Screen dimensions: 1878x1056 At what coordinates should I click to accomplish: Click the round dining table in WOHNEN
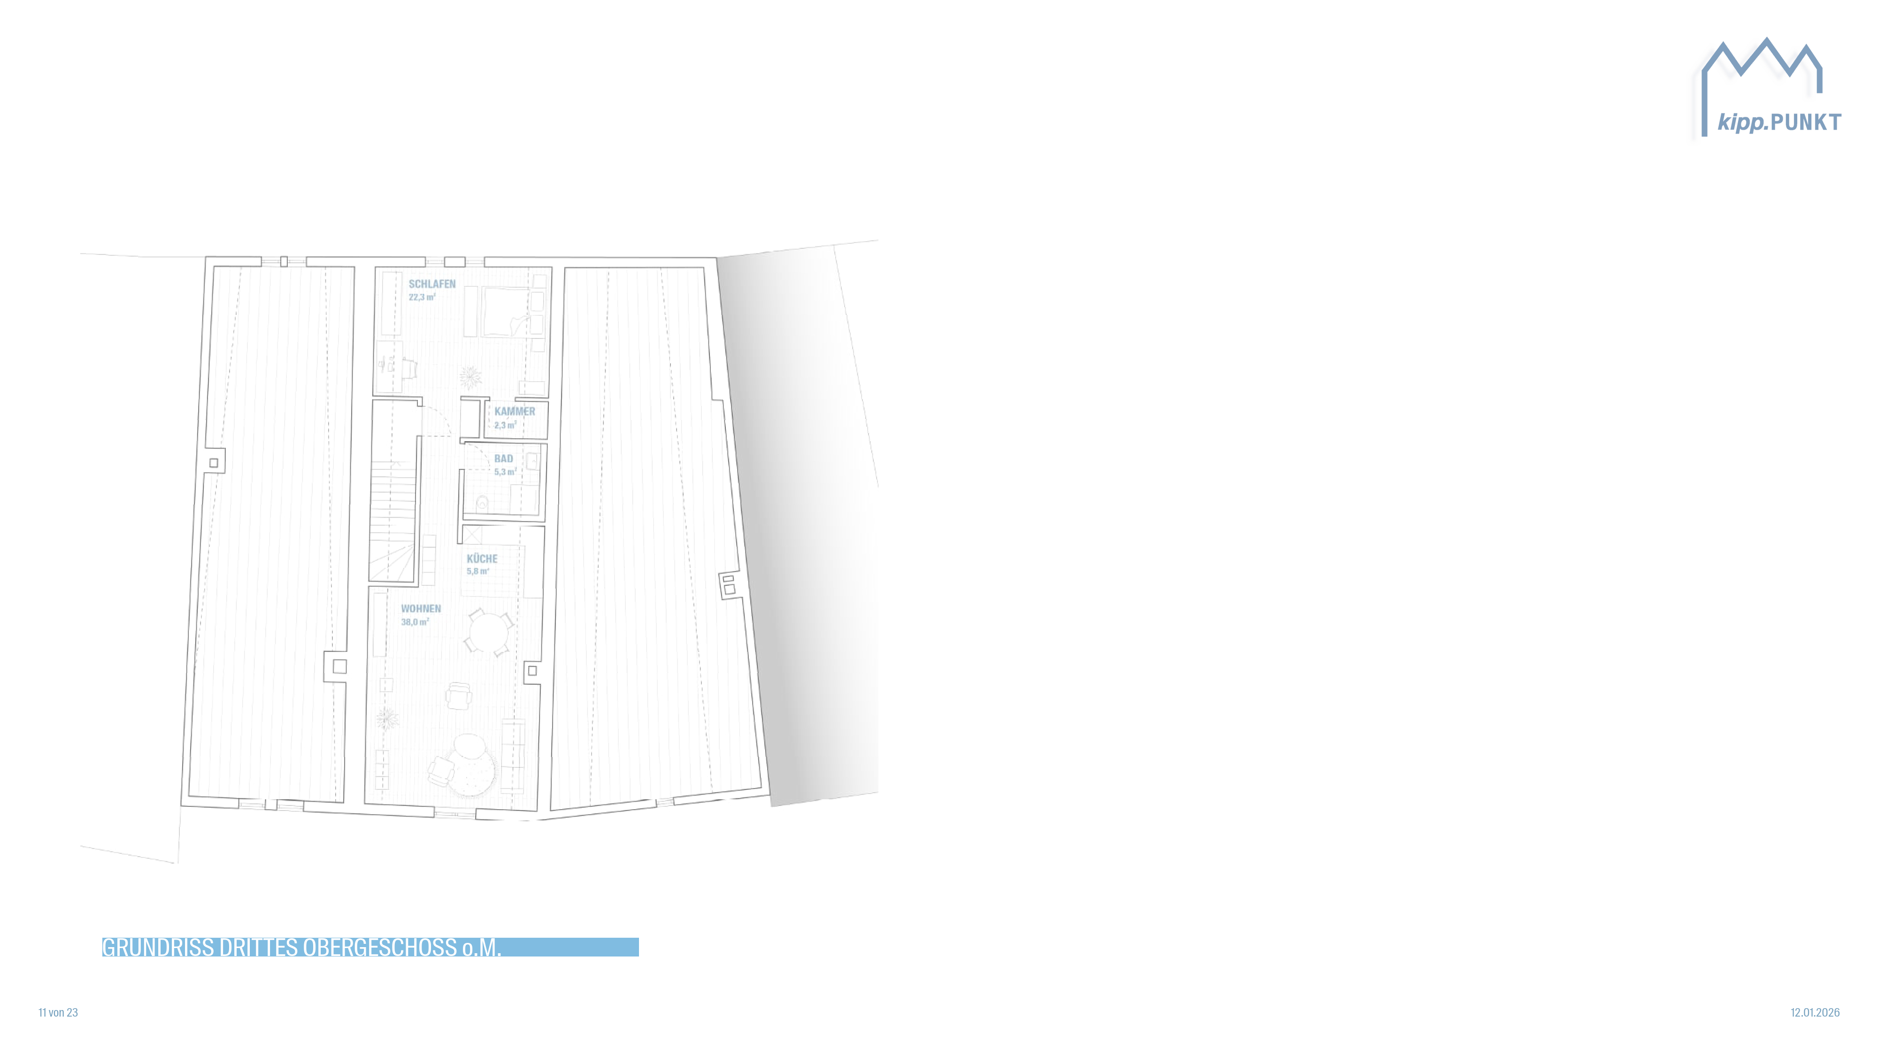coord(489,633)
